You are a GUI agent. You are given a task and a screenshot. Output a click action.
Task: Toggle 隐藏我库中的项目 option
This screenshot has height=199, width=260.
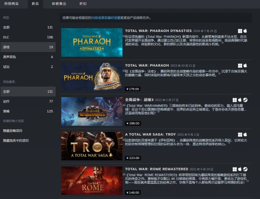(x=16, y=141)
